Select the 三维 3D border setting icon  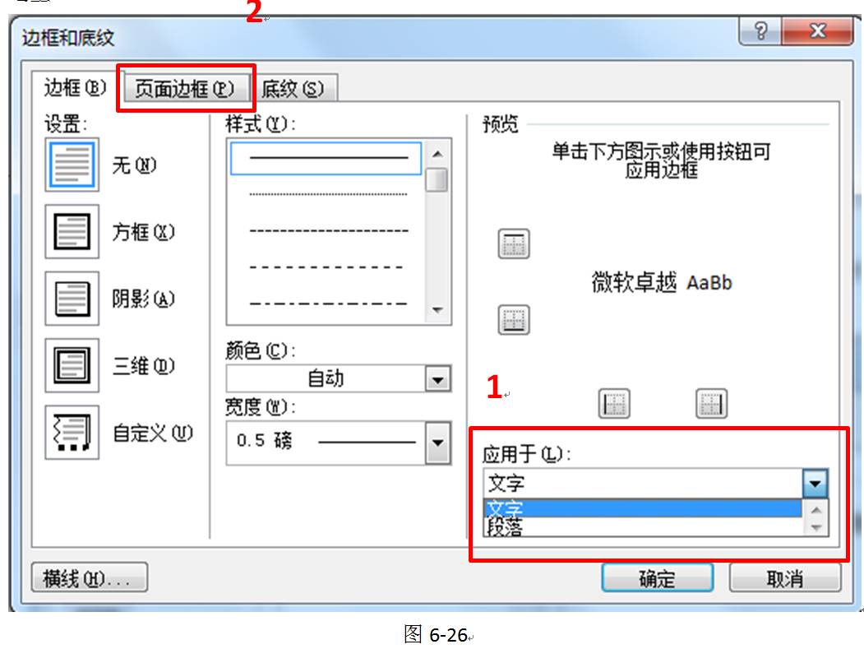point(72,365)
